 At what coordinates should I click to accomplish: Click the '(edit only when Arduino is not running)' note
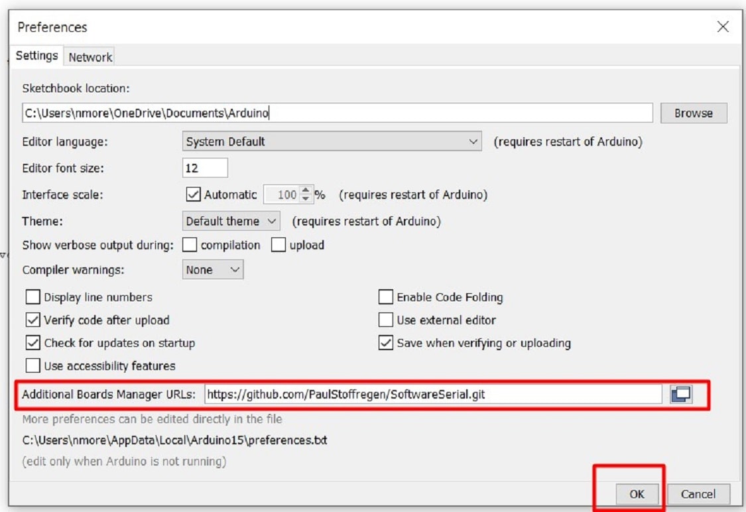coord(124,462)
